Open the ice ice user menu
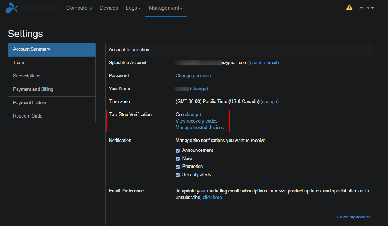388x226 pixels. coord(366,8)
